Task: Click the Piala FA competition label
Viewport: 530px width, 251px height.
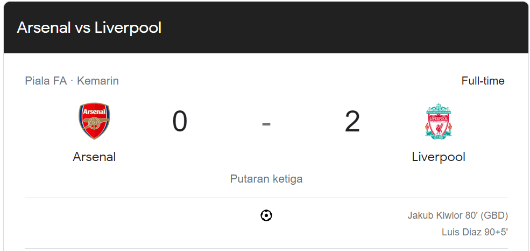Action: coord(46,81)
